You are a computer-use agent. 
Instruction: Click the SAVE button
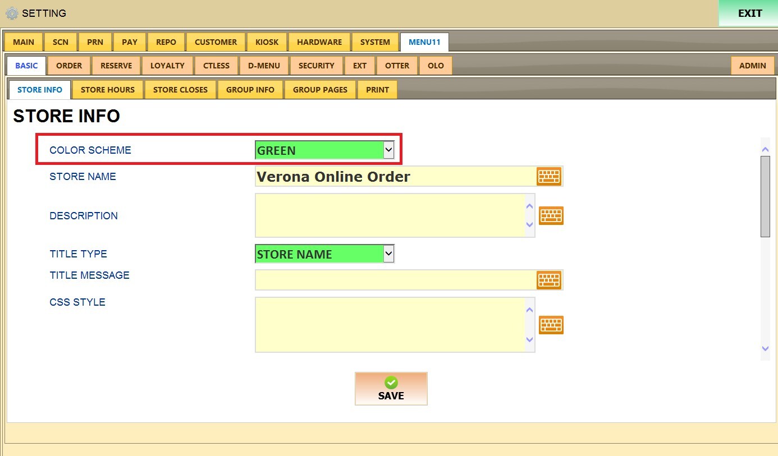click(x=391, y=389)
